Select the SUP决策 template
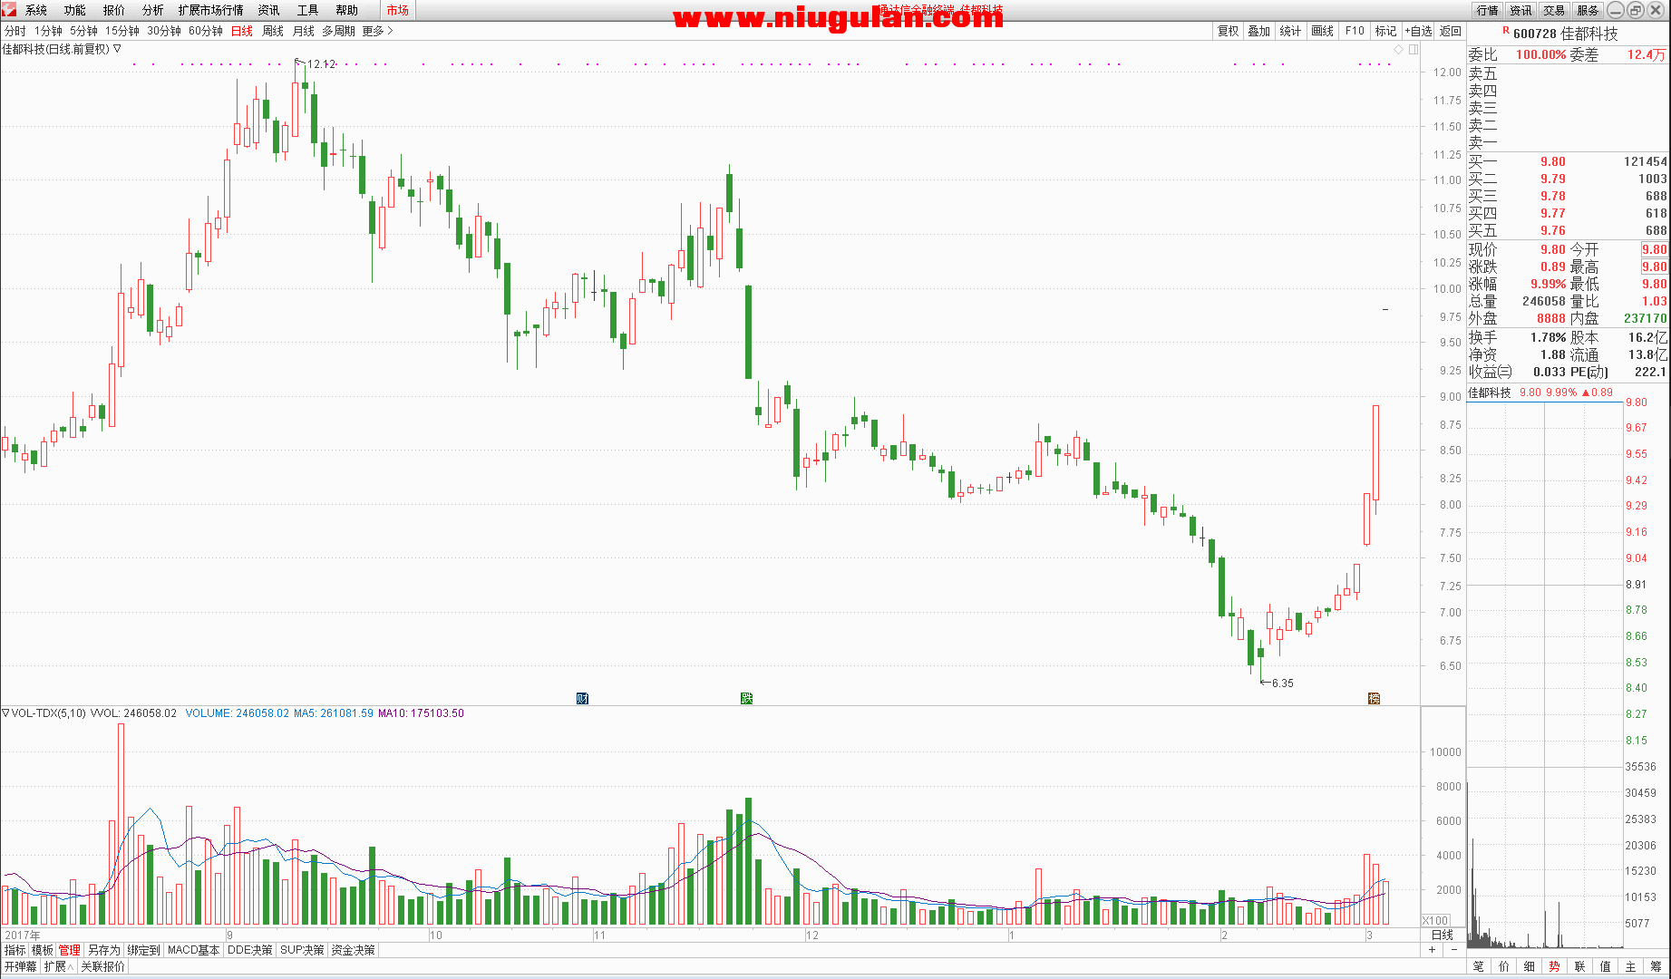Image resolution: width=1671 pixels, height=979 pixels. [302, 950]
